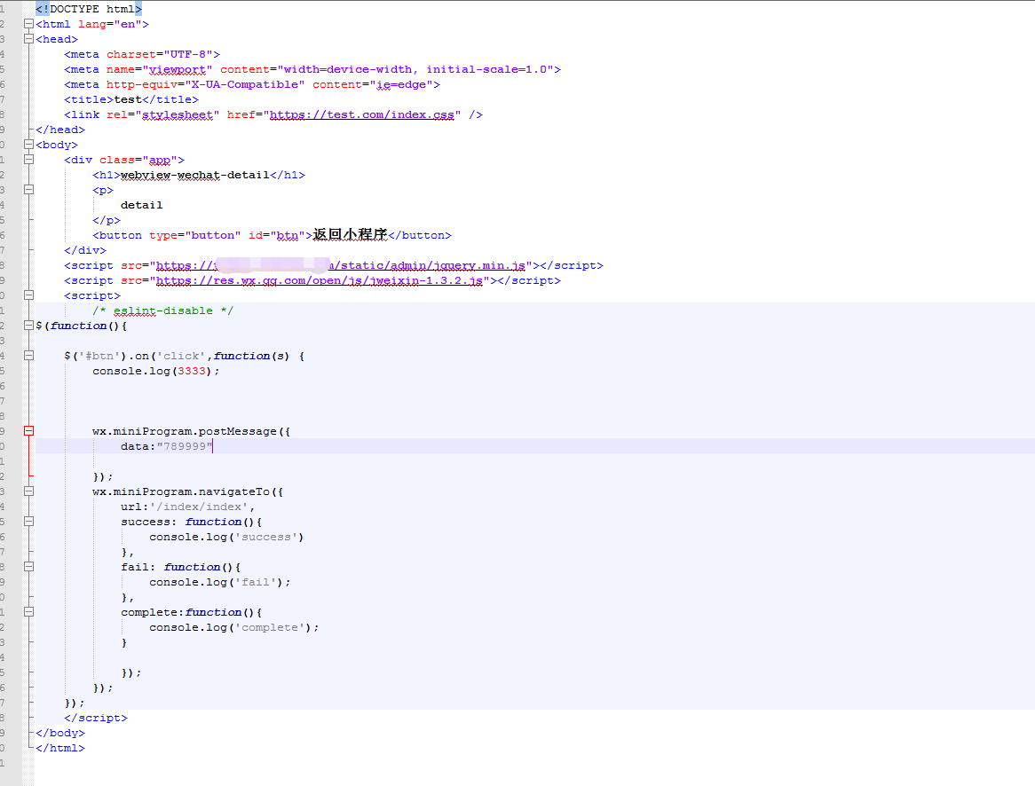Click the webview-wechat-detail heading text

tap(194, 175)
